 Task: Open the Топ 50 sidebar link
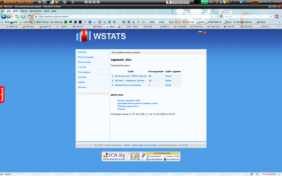click(x=82, y=67)
